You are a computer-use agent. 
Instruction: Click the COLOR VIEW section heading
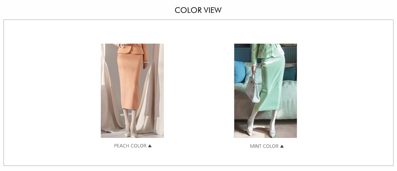click(198, 10)
